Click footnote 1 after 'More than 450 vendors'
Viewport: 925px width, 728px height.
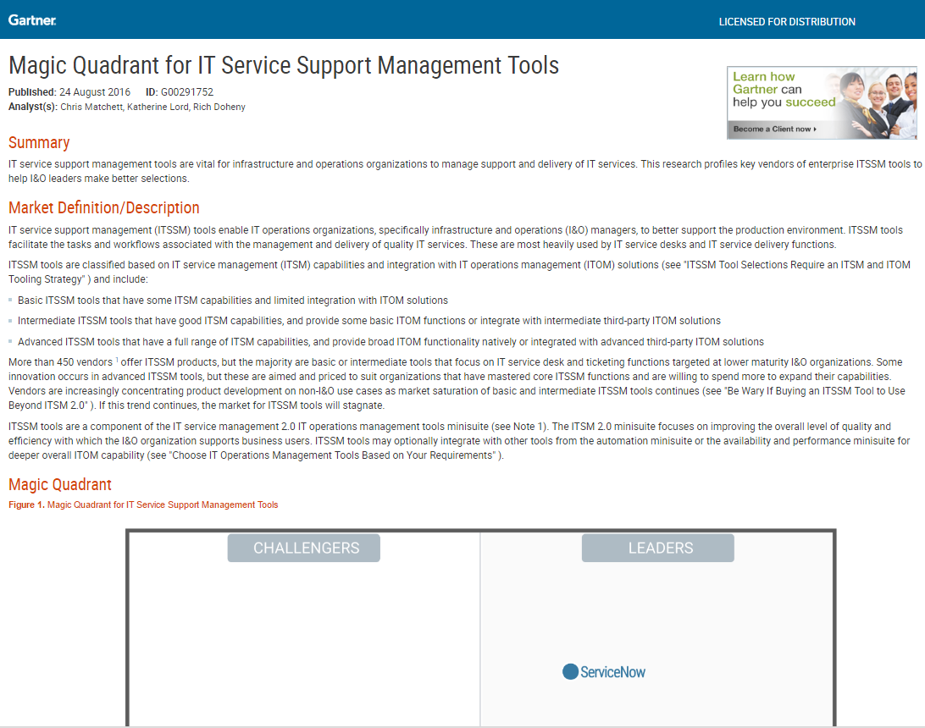[117, 360]
